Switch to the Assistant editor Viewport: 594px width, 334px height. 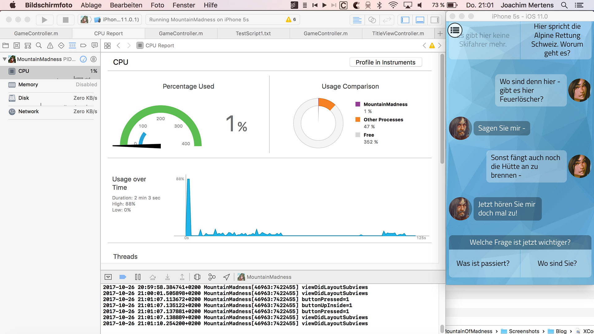point(372,20)
